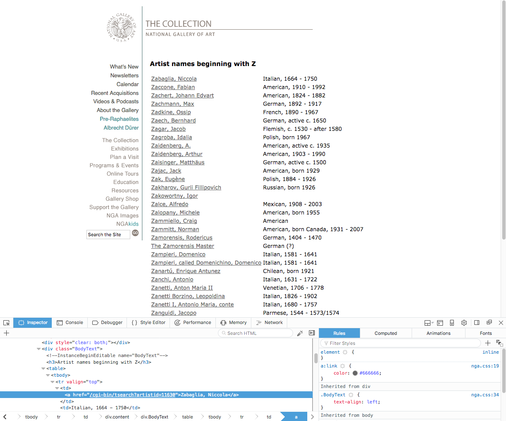Click the National Gallery of Art logo
This screenshot has height=421, width=506.
coord(121,28)
